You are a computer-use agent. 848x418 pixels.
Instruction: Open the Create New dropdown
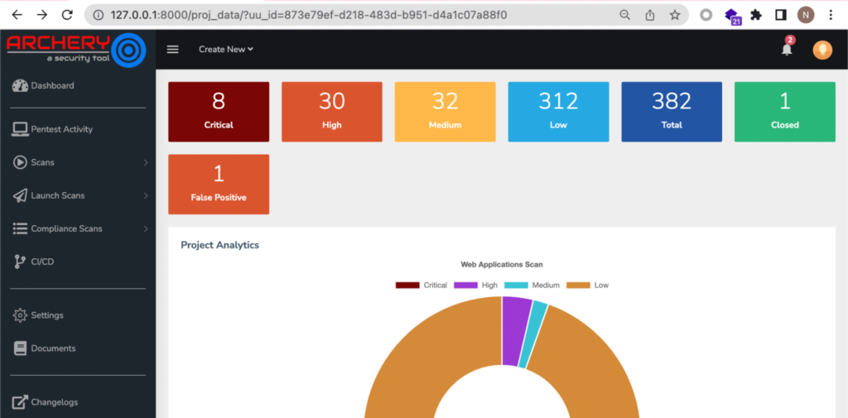point(226,49)
